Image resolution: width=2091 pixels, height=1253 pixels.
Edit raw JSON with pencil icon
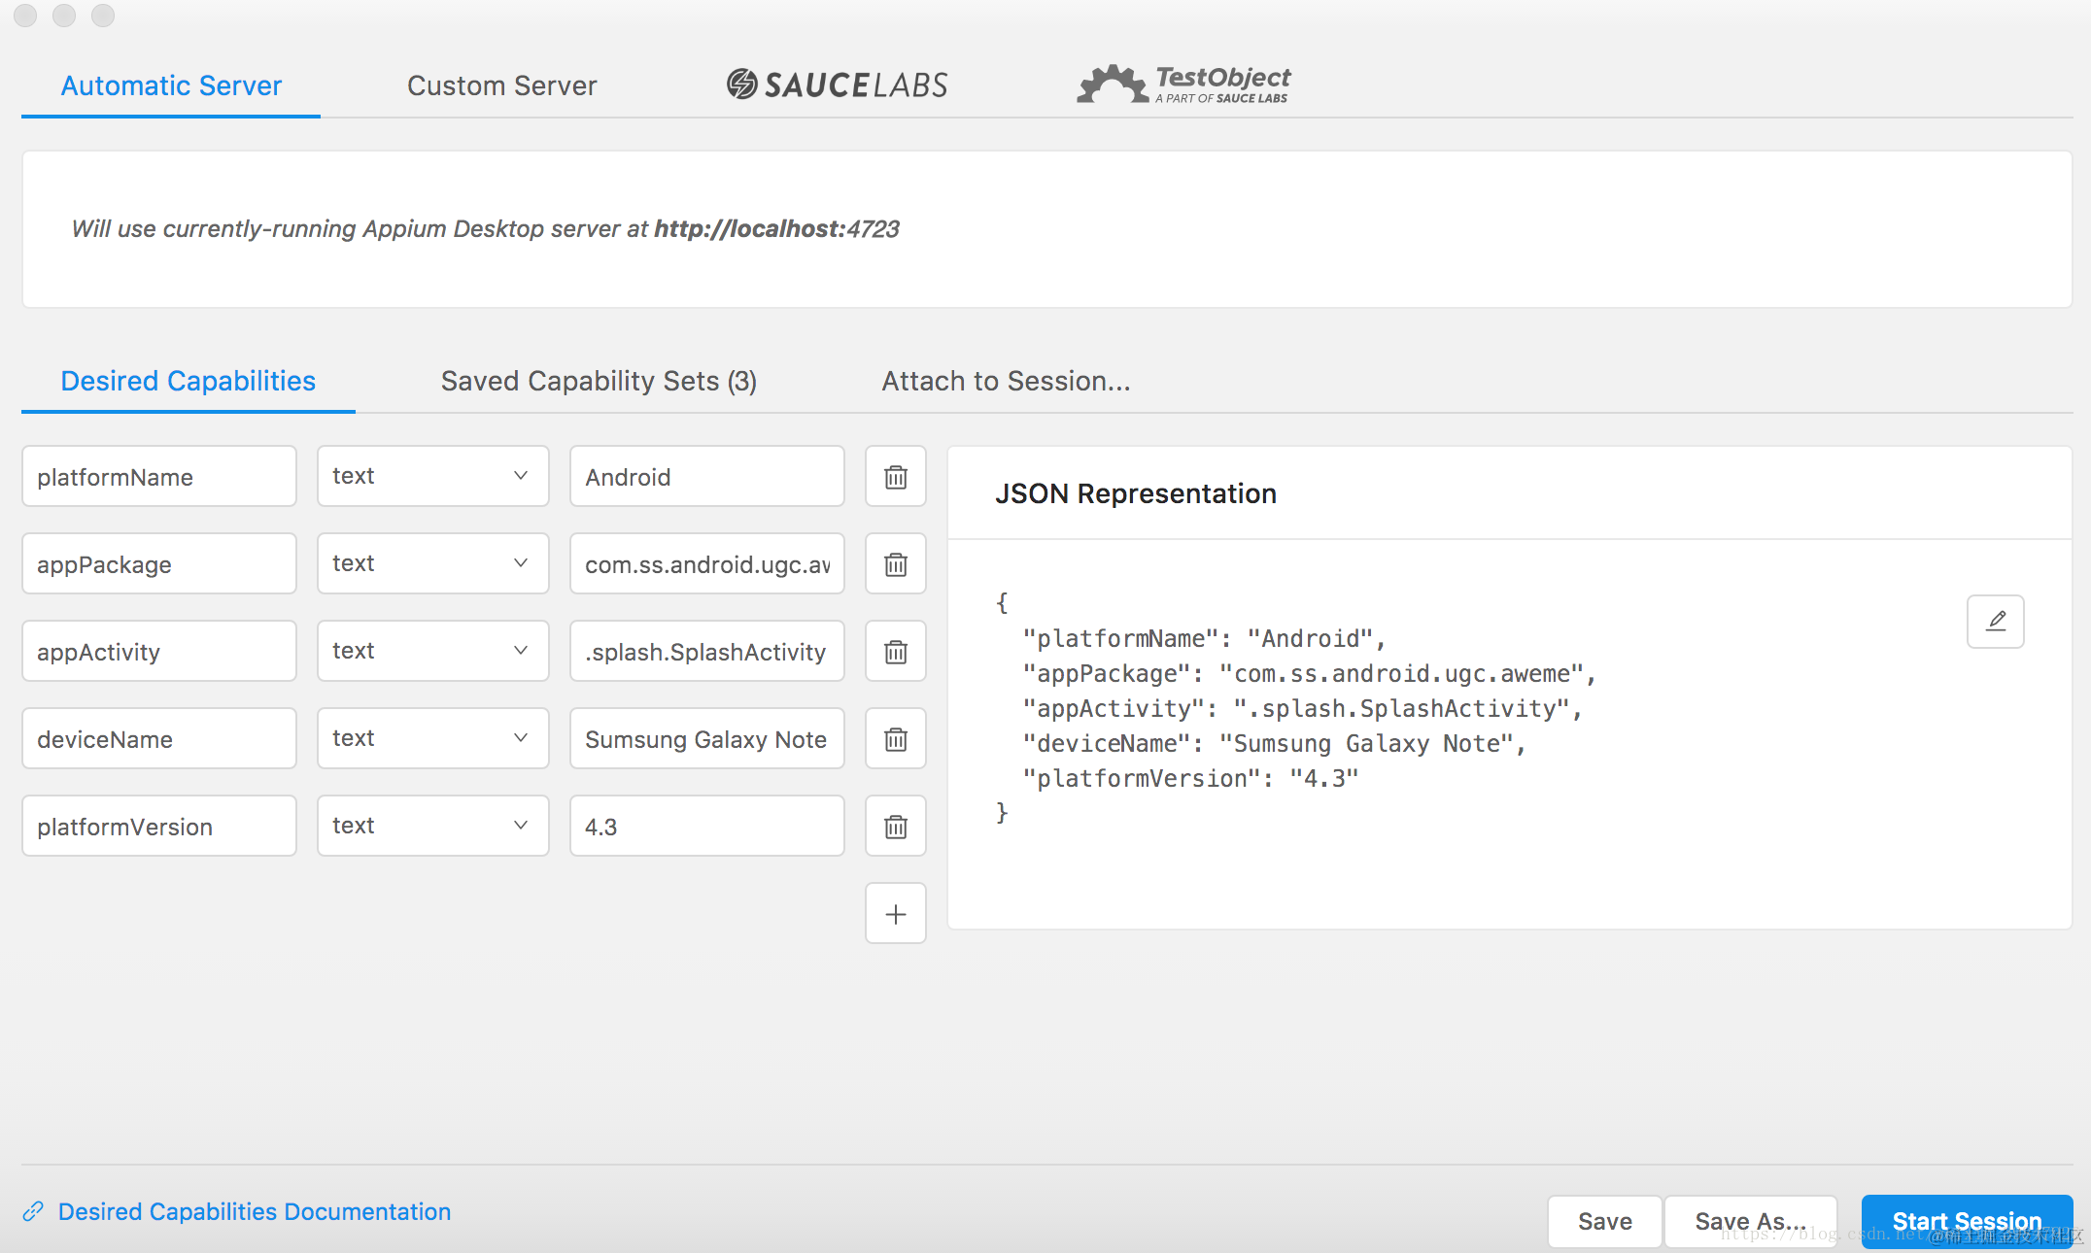click(1995, 622)
